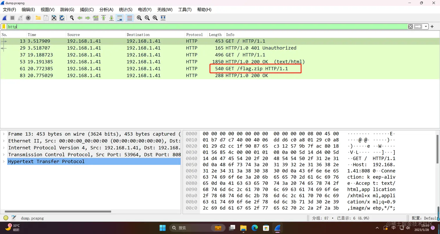Click go to specified packet icon
This screenshot has height=234, width=440.
[95, 18]
